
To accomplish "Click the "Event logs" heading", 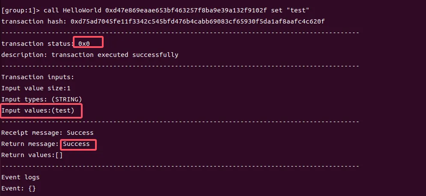I will (x=21, y=177).
